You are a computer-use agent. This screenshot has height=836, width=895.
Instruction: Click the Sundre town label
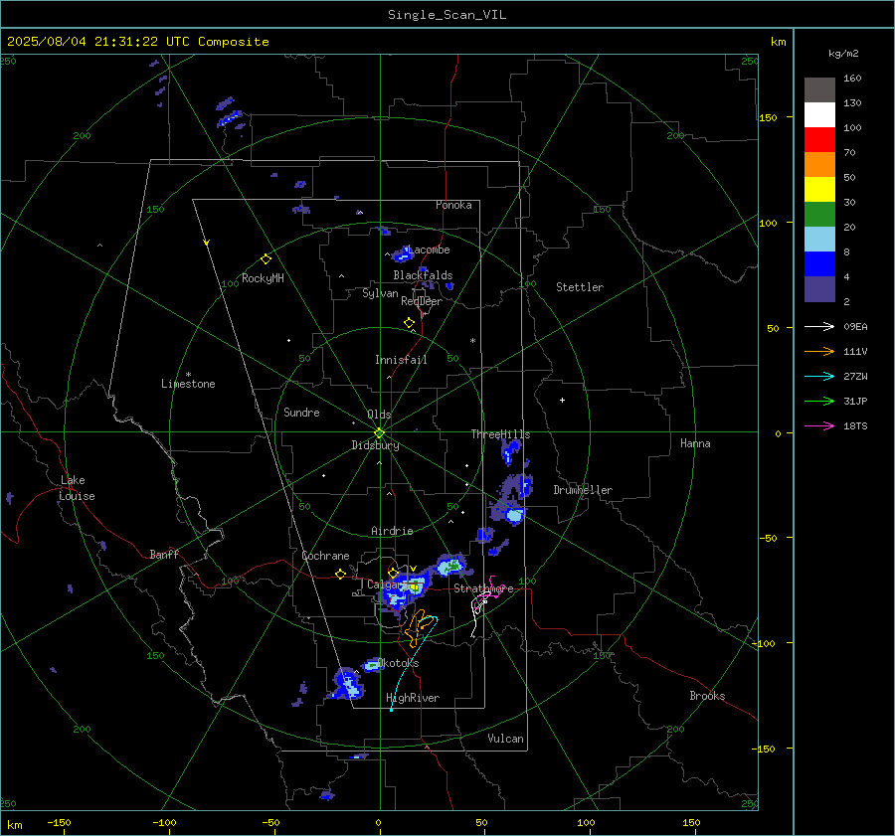(301, 413)
